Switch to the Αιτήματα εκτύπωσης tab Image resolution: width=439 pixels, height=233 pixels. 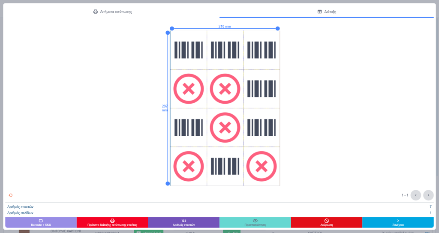pos(112,12)
